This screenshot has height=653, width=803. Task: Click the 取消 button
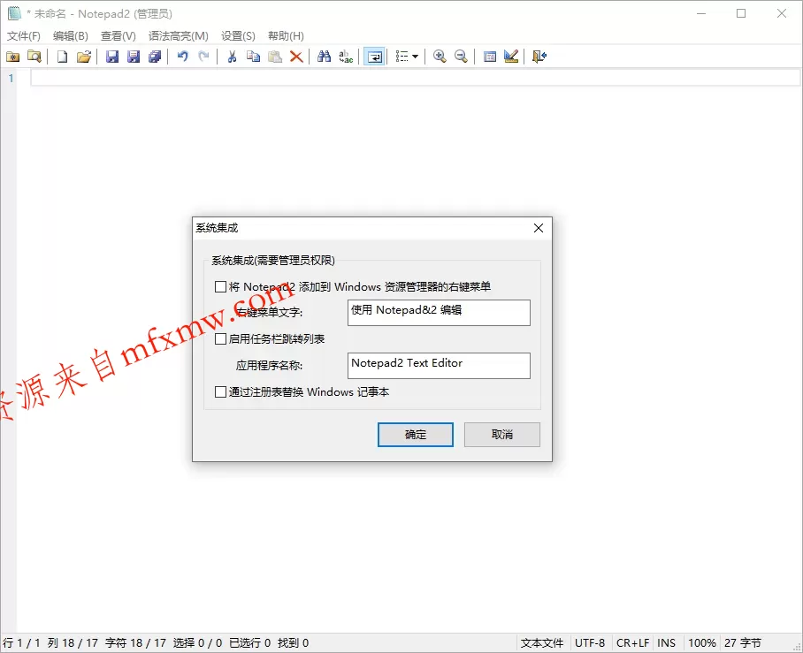point(502,435)
